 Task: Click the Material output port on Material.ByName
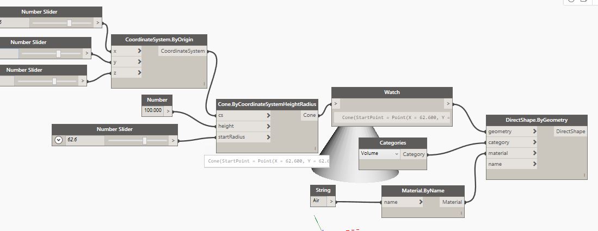(x=452, y=202)
